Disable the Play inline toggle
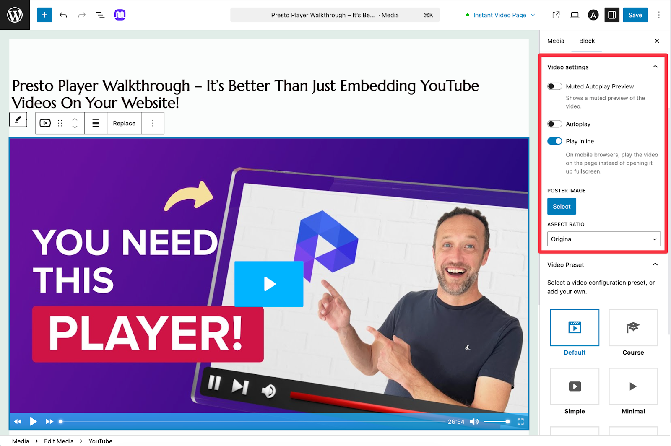 554,141
